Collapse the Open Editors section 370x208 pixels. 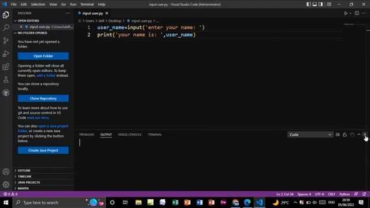pos(43,21)
